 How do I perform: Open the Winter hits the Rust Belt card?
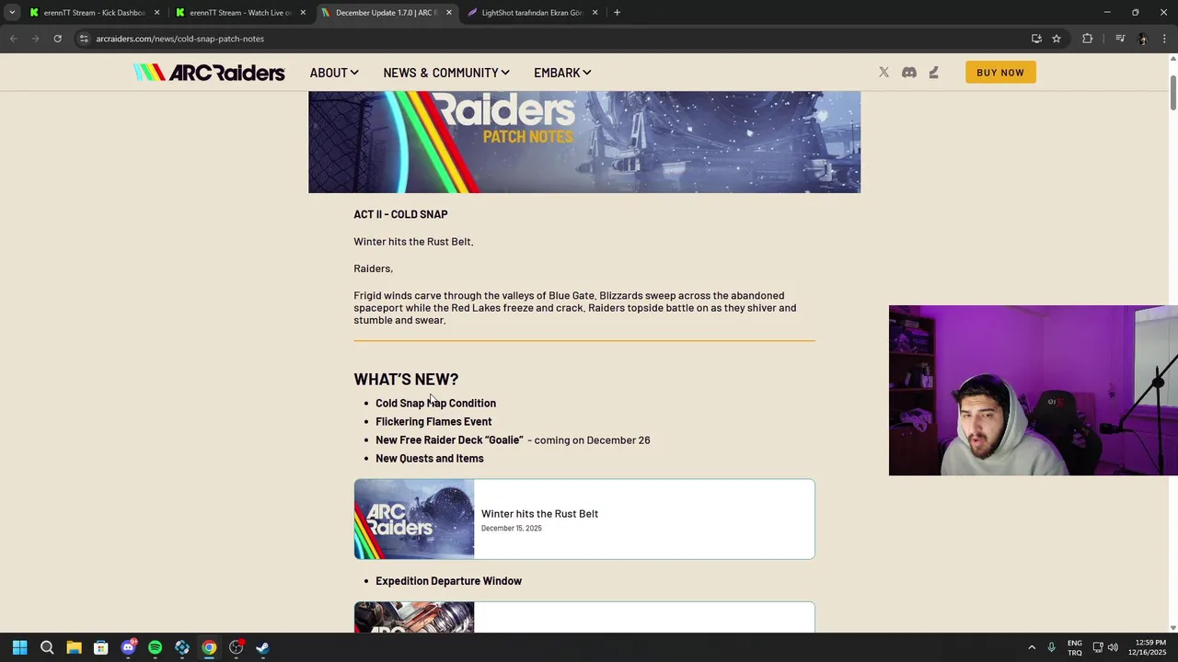point(584,519)
